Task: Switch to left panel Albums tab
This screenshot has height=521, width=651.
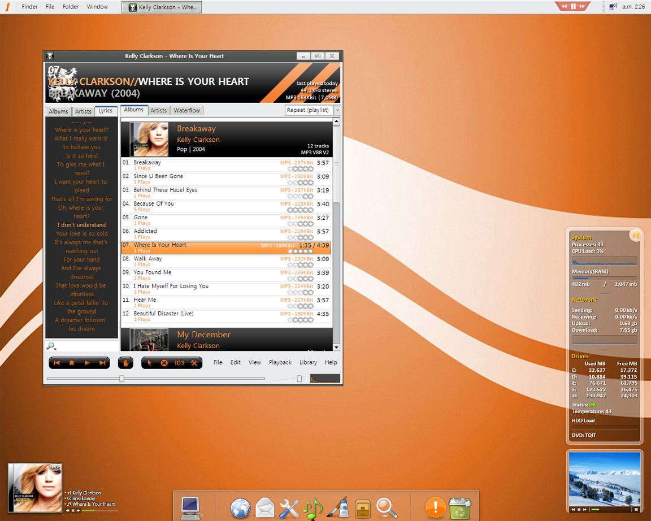Action: point(58,111)
